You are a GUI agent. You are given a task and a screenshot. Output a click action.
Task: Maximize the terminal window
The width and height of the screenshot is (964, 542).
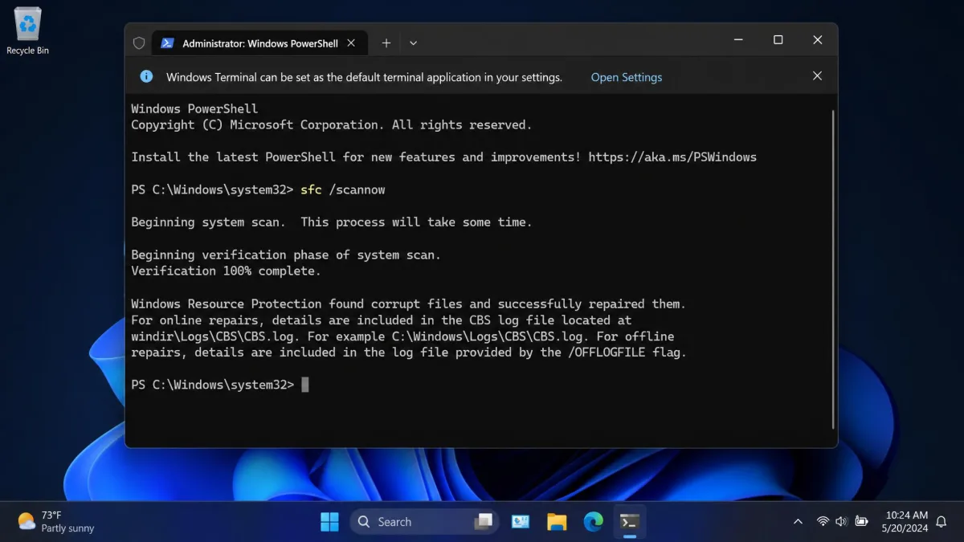778,40
